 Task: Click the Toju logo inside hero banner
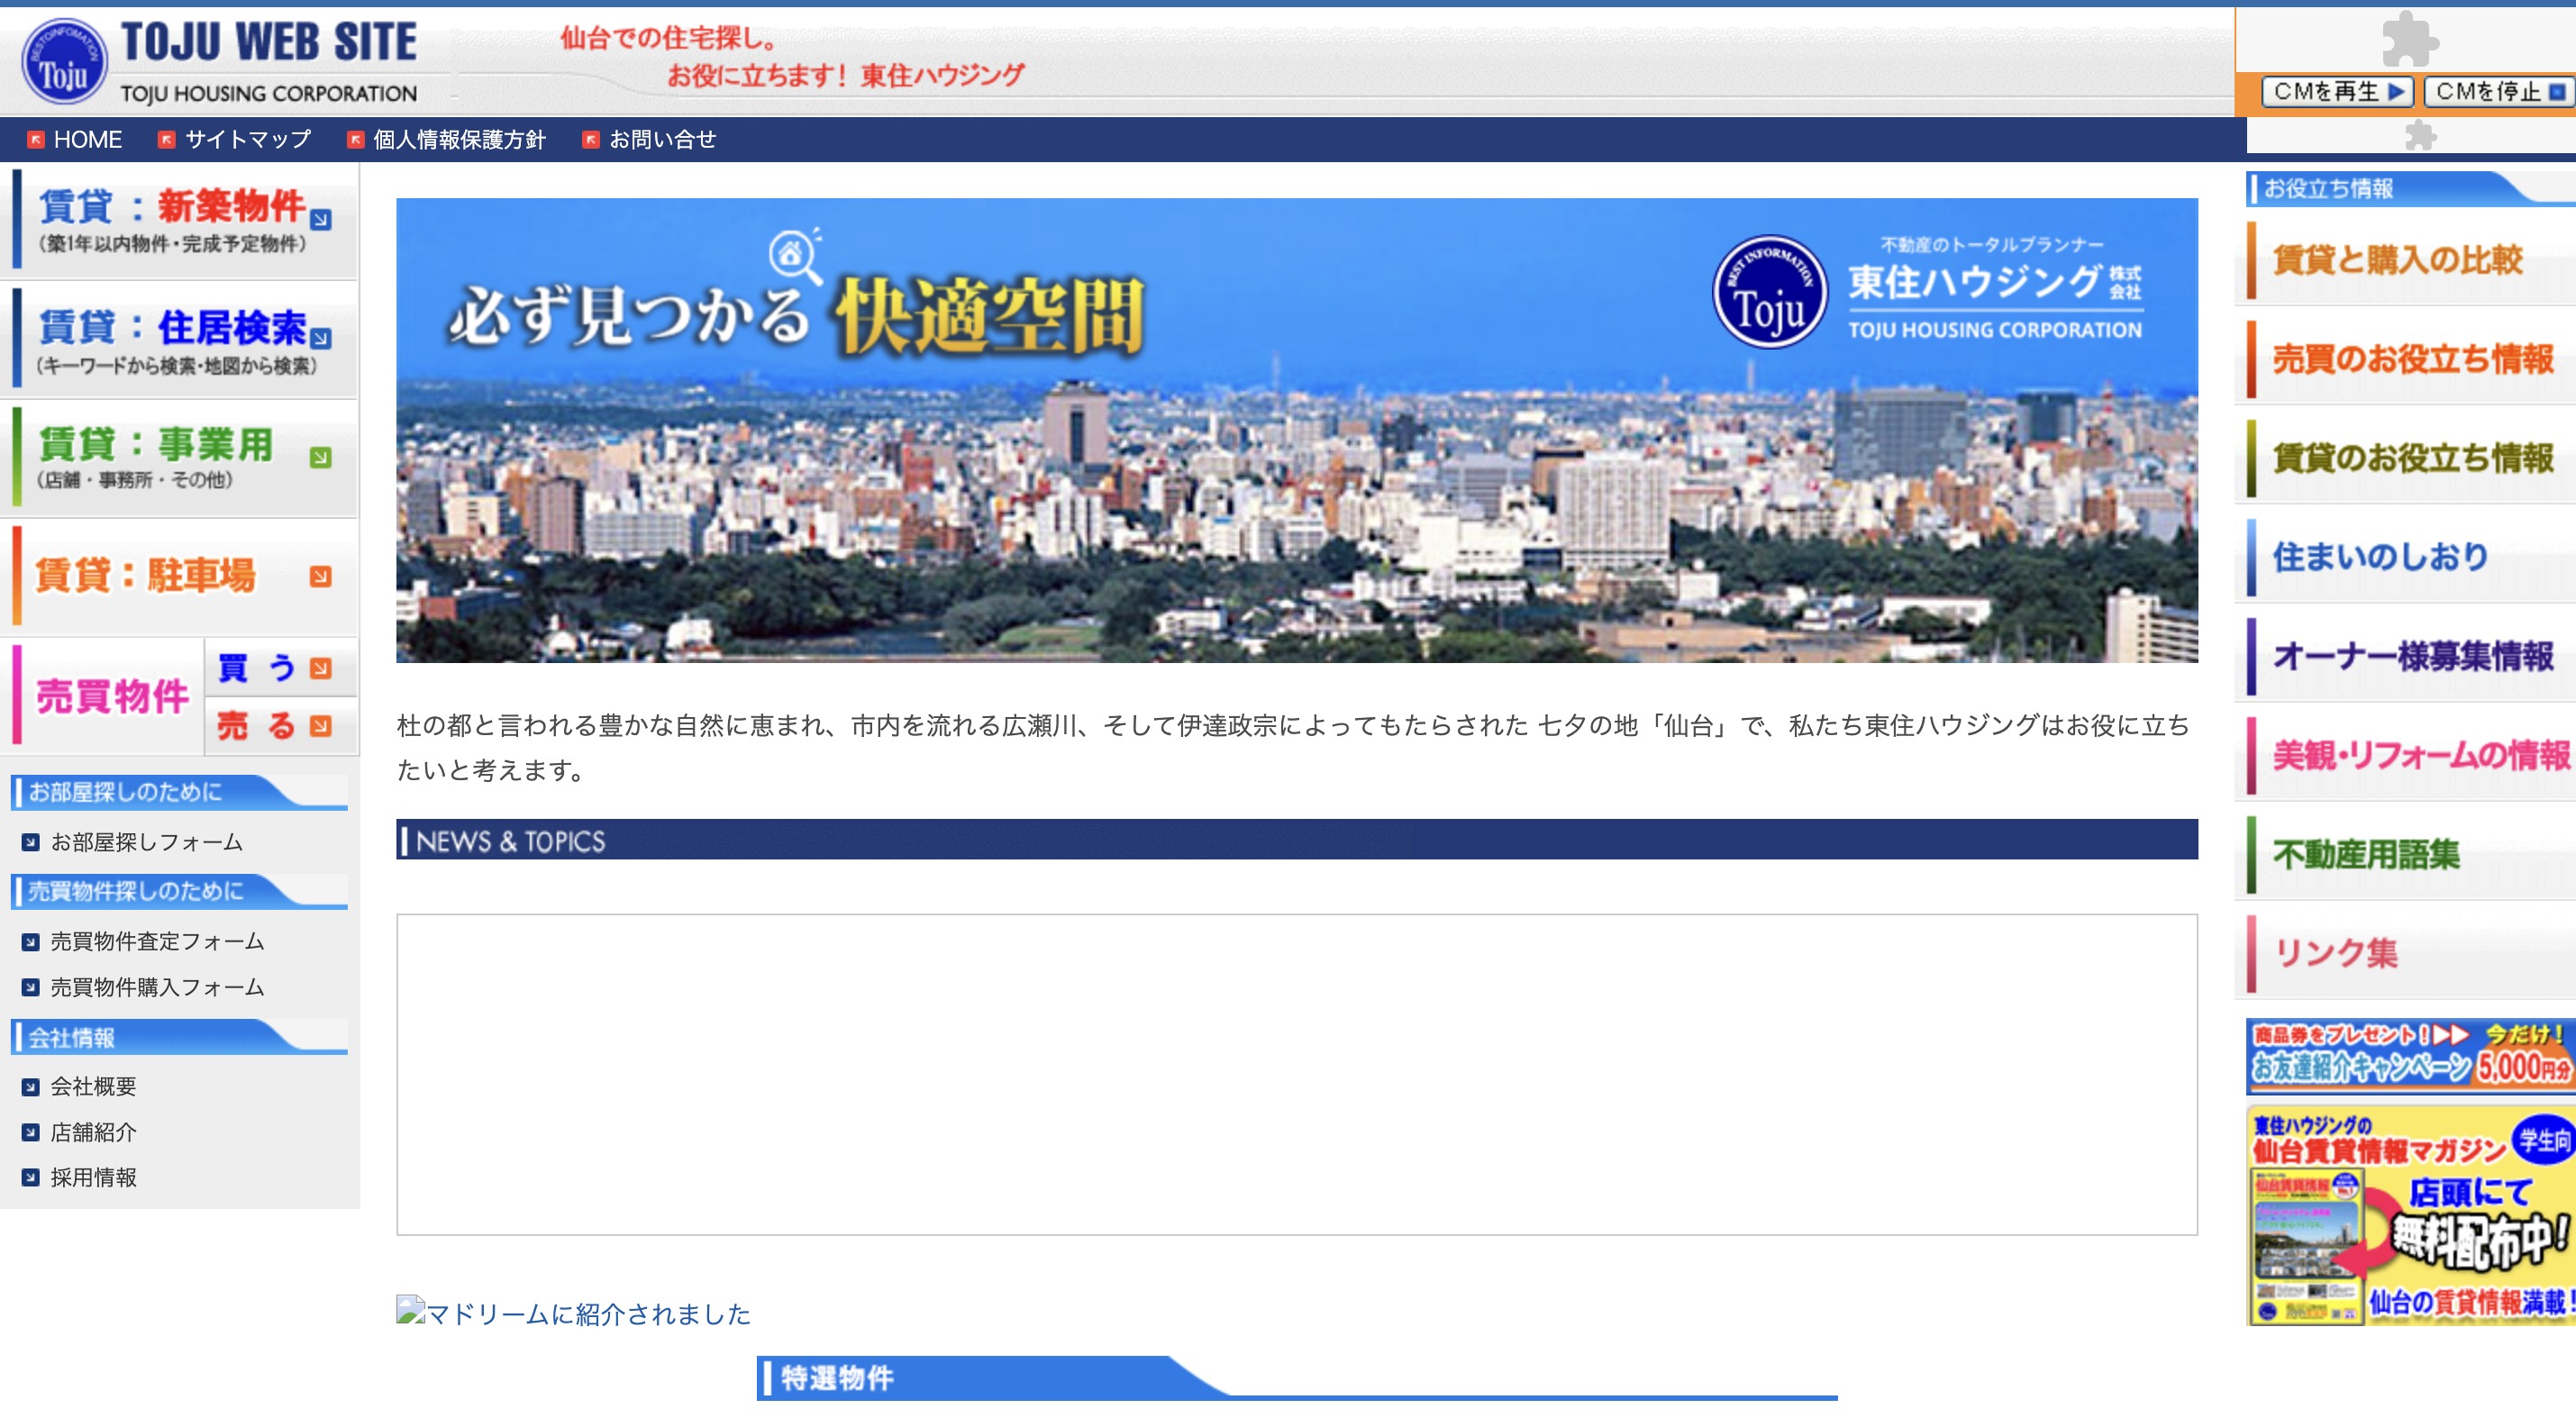pos(1770,292)
